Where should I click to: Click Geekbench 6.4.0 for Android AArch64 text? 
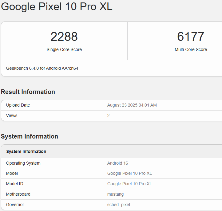[42, 68]
